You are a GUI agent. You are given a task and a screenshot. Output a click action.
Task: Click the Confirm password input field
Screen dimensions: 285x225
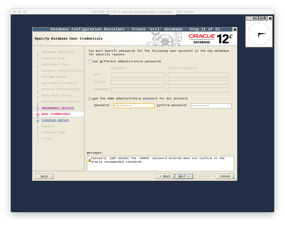(211, 106)
